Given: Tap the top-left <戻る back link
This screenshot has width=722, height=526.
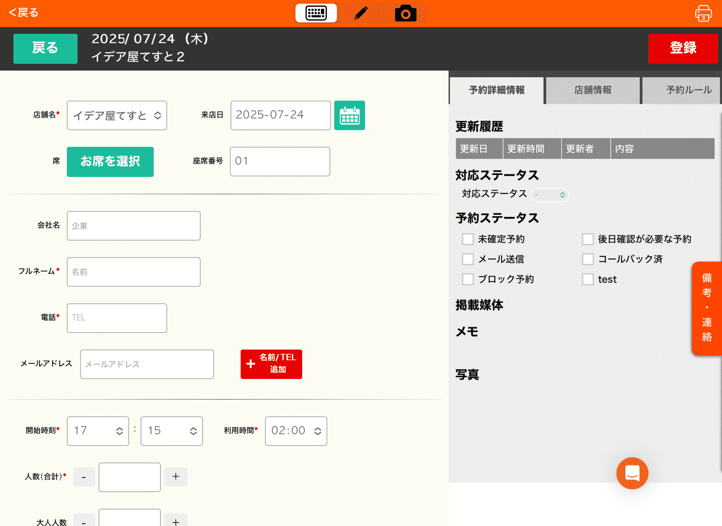Looking at the screenshot, I should pyautogui.click(x=23, y=13).
